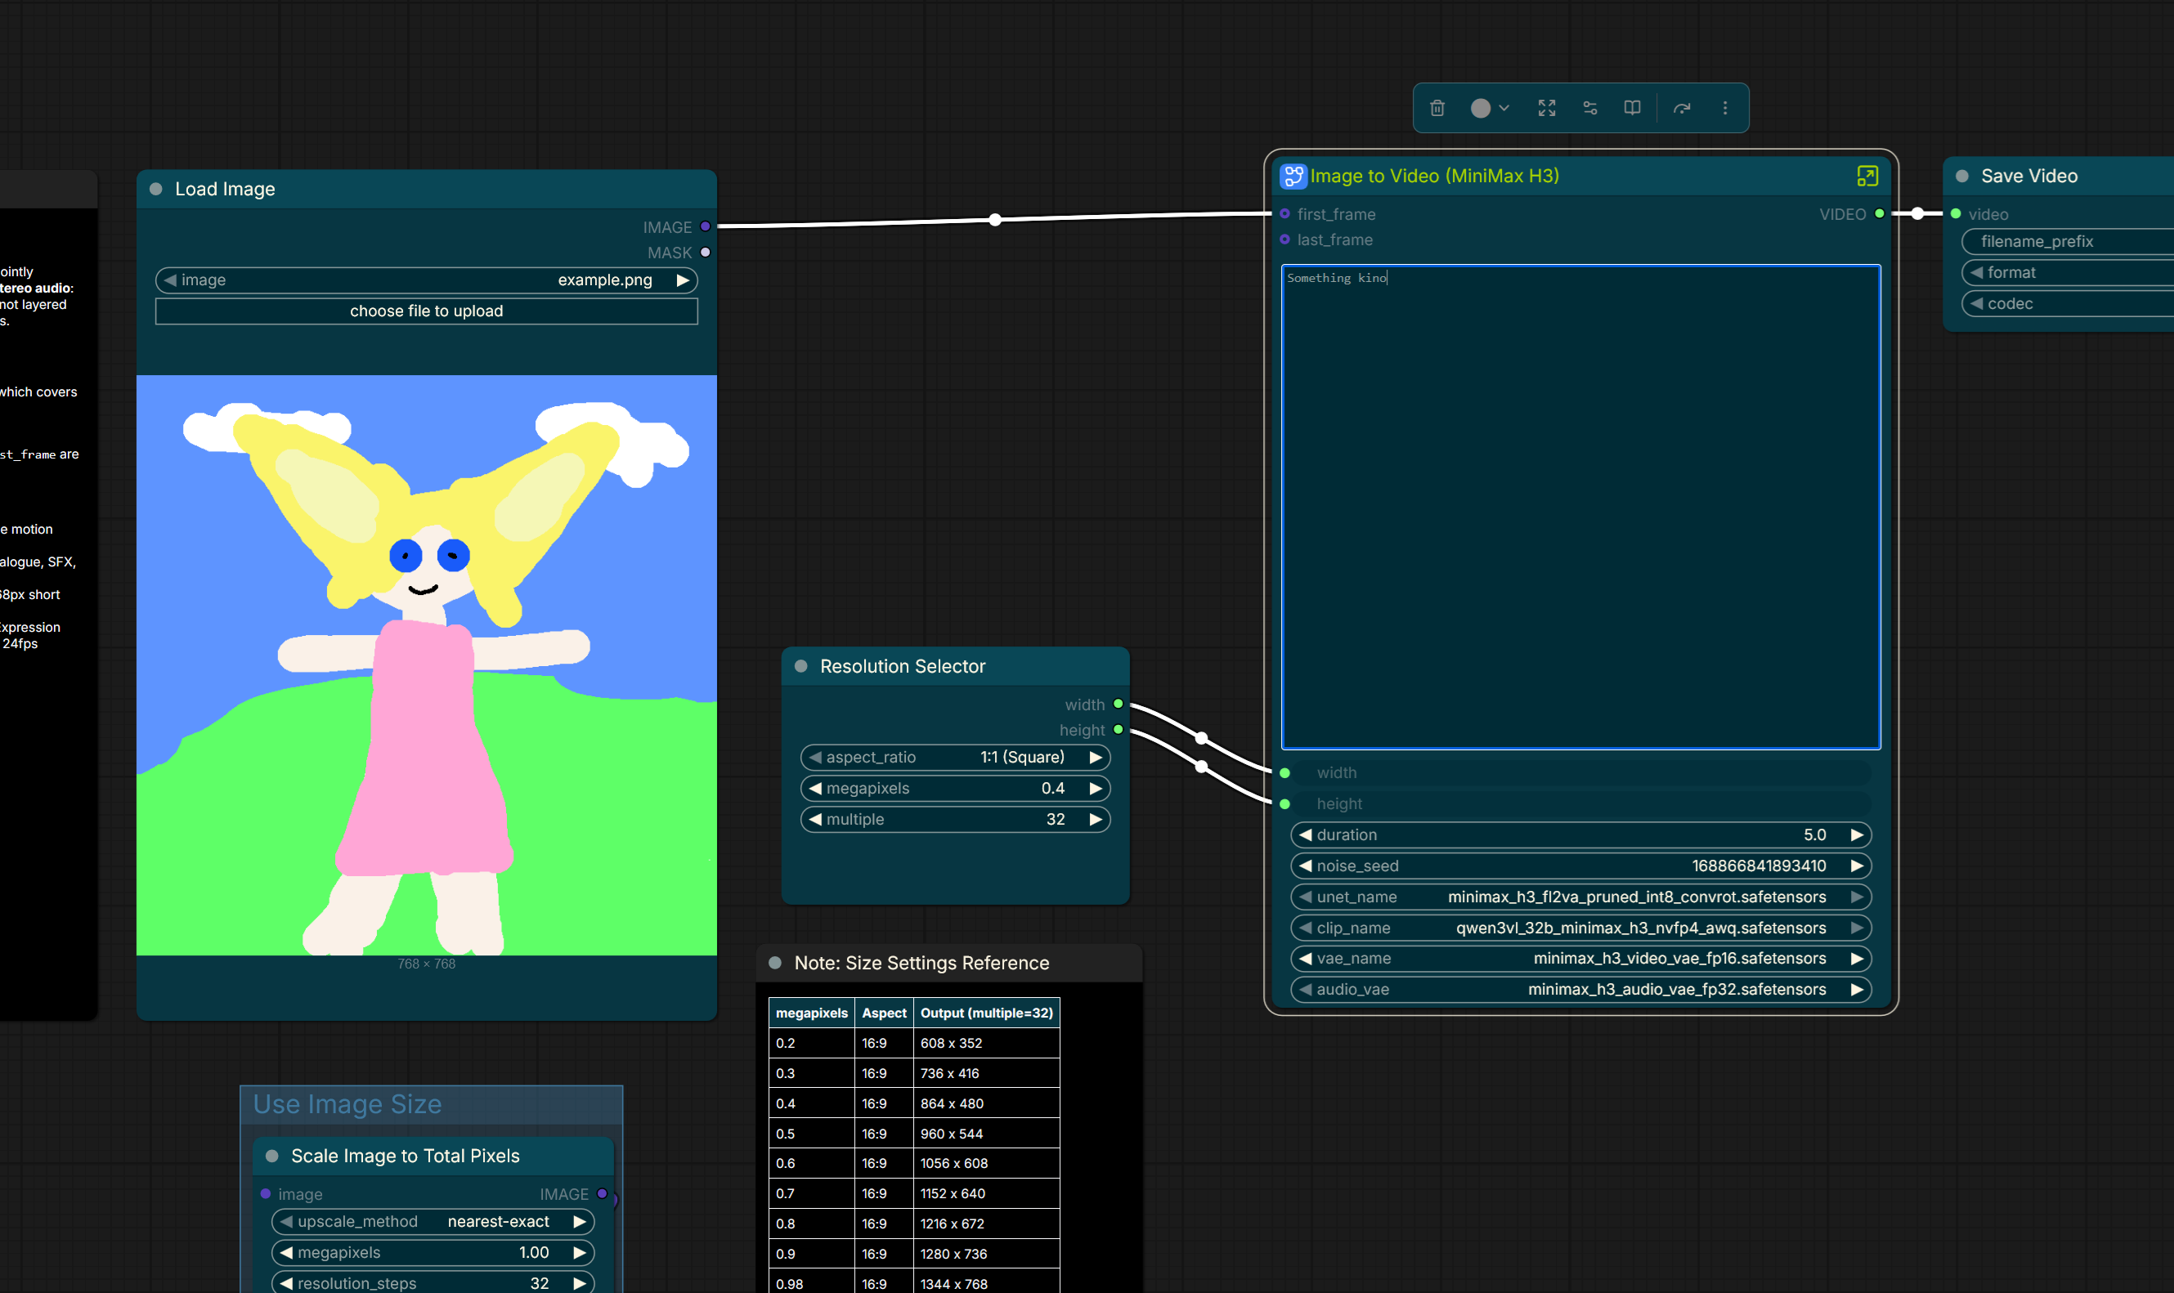Click the height input port on Image to Video
The image size is (2174, 1293).
(1284, 803)
